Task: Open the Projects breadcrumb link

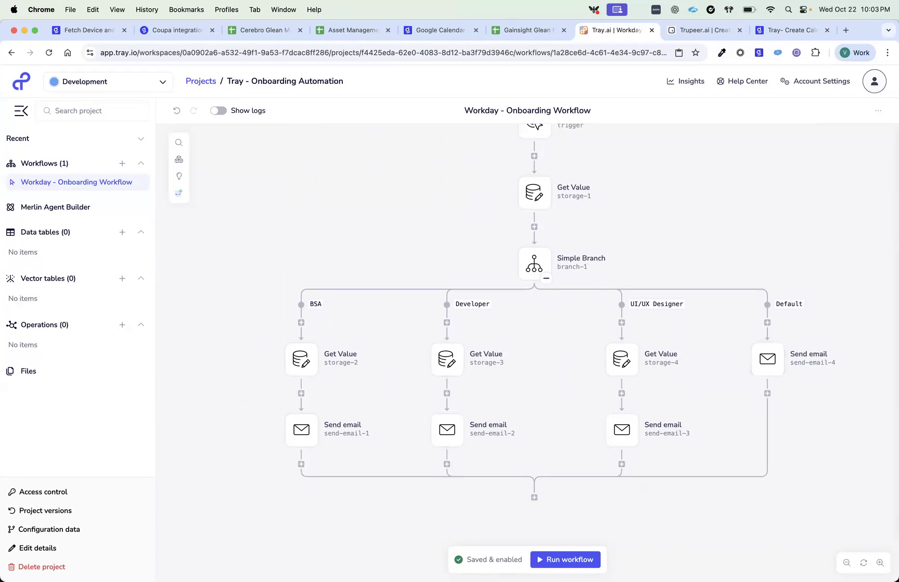Action: pyautogui.click(x=201, y=81)
